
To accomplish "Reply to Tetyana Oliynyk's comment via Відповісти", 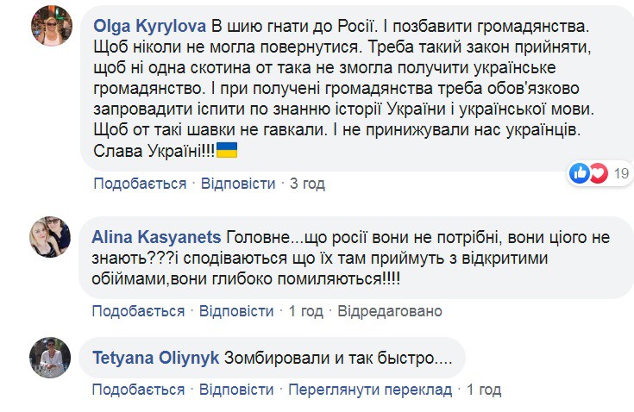I will tap(237, 390).
